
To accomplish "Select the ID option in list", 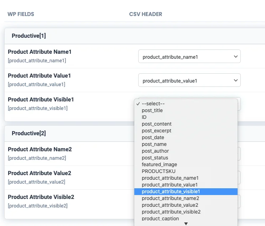I will click(x=144, y=117).
